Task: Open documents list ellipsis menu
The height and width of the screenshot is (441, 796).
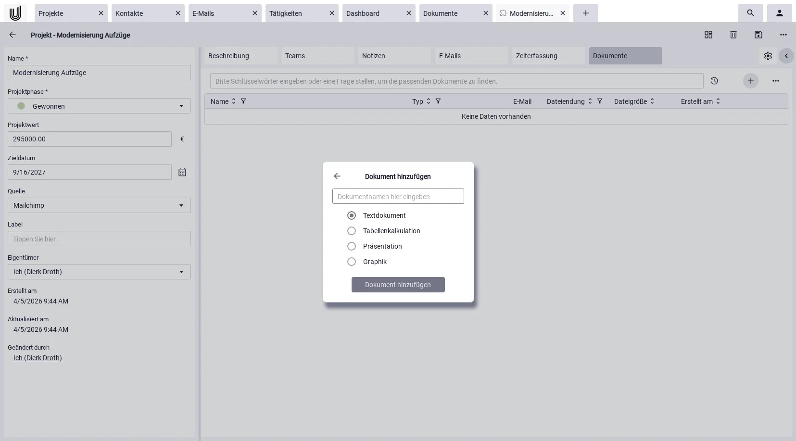Action: tap(776, 81)
